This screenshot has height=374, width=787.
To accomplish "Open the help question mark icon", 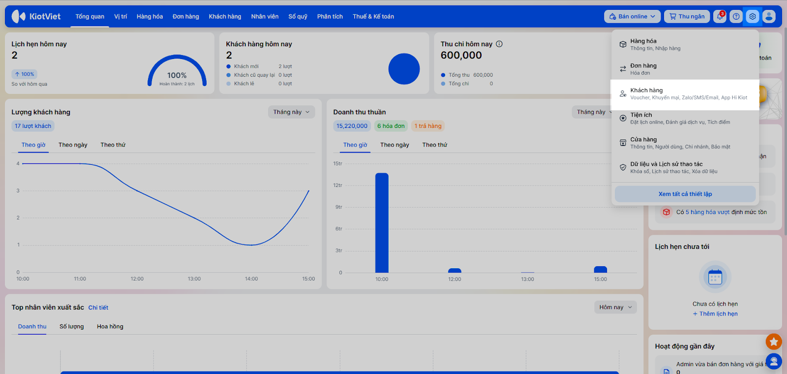I will point(736,16).
